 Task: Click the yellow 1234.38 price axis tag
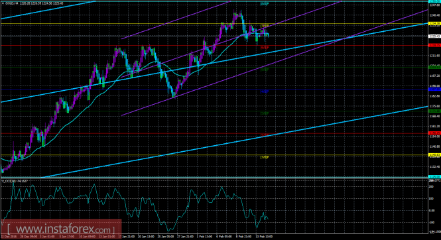tap(434, 24)
